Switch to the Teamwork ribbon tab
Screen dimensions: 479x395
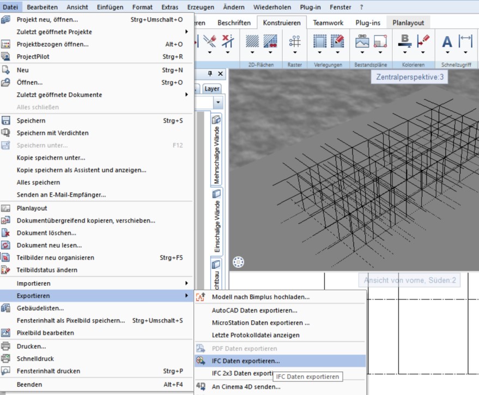tap(329, 23)
